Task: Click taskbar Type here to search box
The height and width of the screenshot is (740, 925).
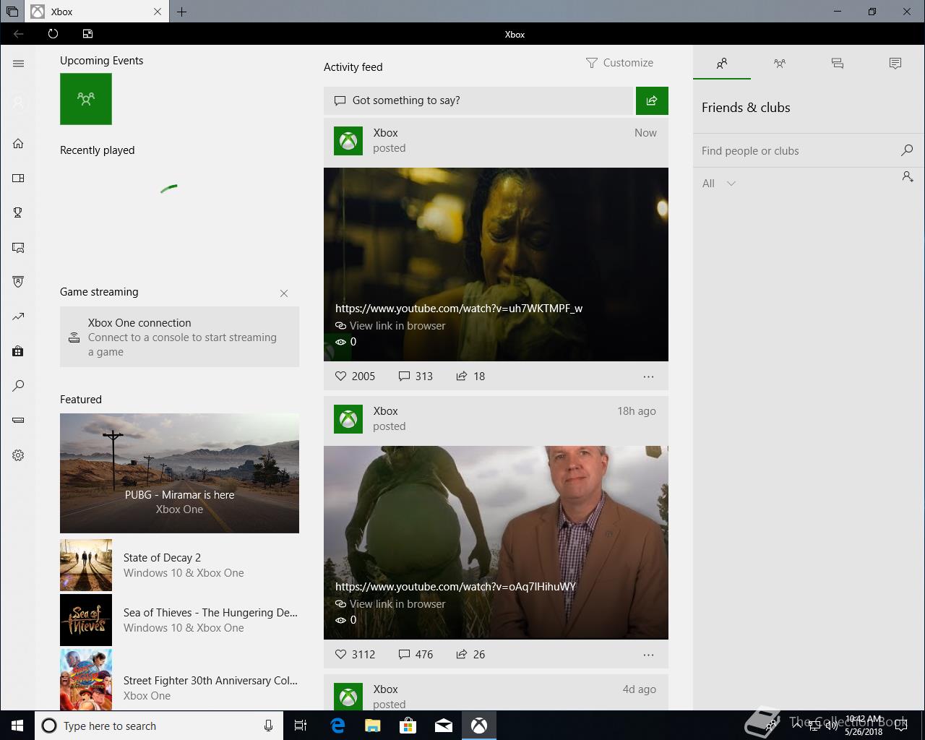Action: pos(158,726)
